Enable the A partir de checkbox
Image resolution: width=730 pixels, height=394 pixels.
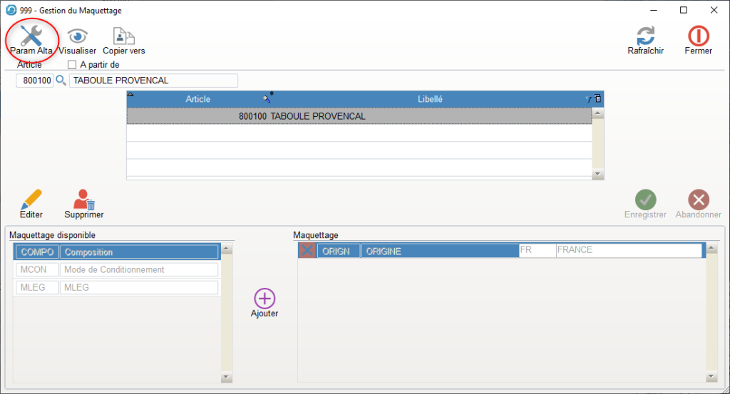coord(71,65)
